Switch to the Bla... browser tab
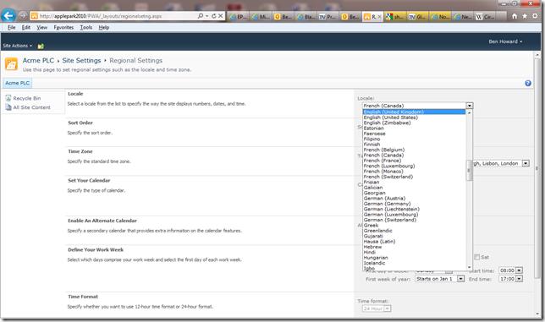 pyautogui.click(x=306, y=16)
